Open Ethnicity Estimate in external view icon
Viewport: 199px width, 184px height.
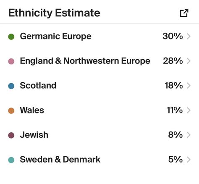coord(184,13)
